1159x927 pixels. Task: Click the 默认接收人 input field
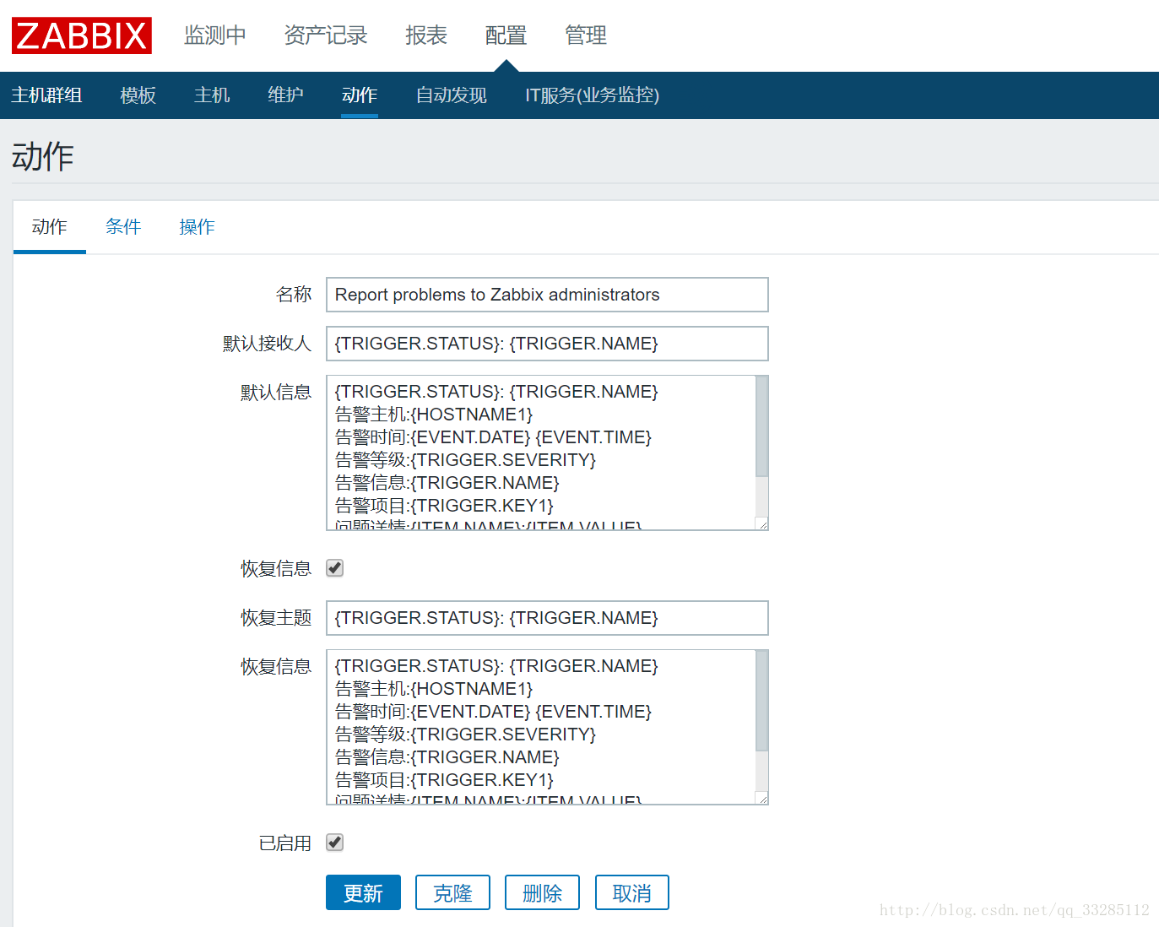[547, 344]
